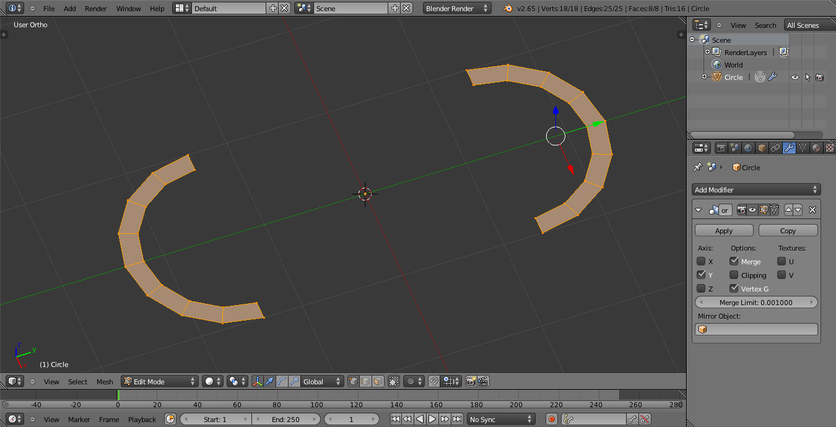Move the mirror modifier down
The image size is (836, 427).
click(x=798, y=210)
